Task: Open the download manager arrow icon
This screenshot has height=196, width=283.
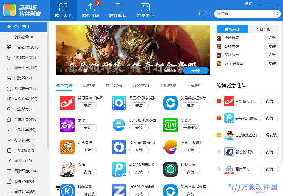Action: pyautogui.click(x=203, y=14)
